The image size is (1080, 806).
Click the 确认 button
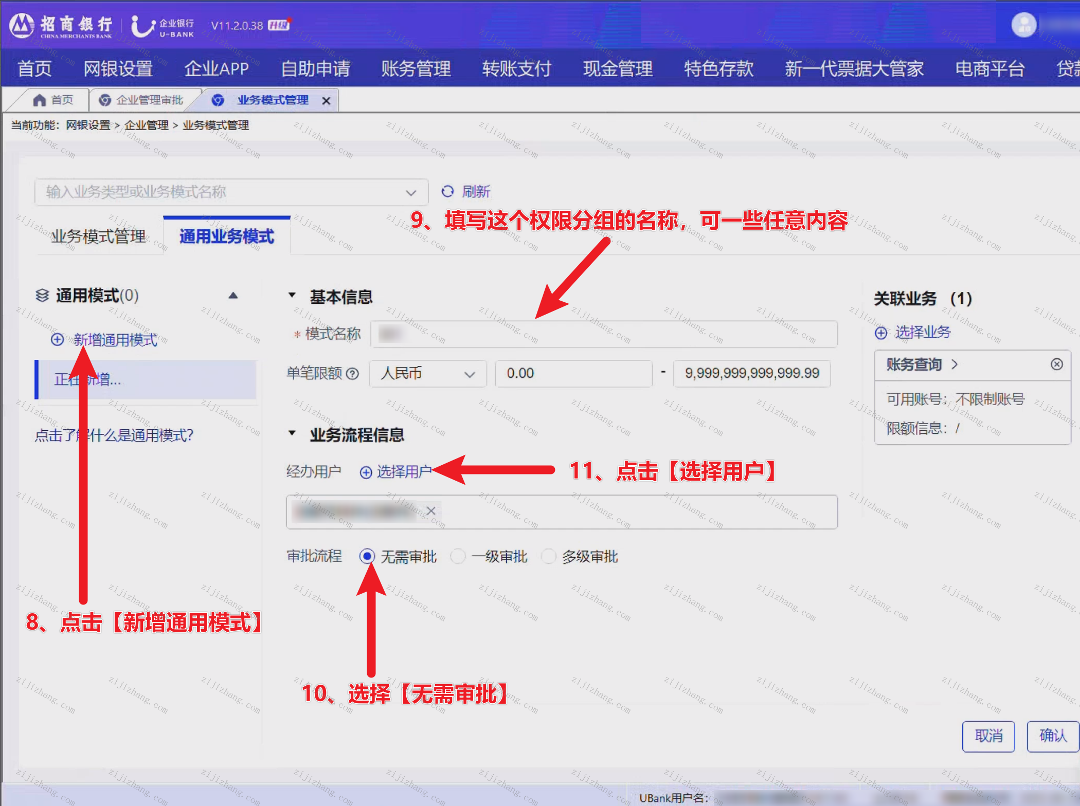click(x=1053, y=736)
